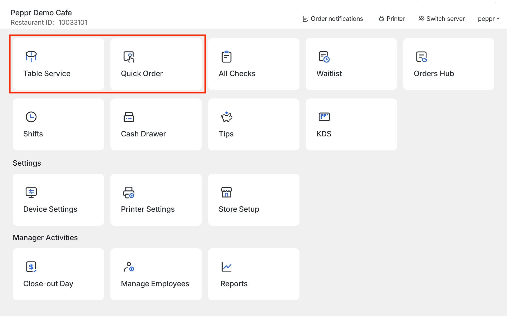Open Store Setup
507x316 pixels.
[x=253, y=200]
